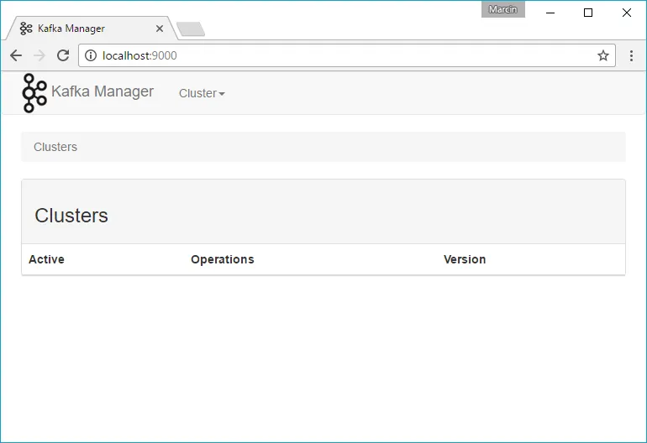View site information icon in address bar
The width and height of the screenshot is (647, 443).
(x=91, y=55)
